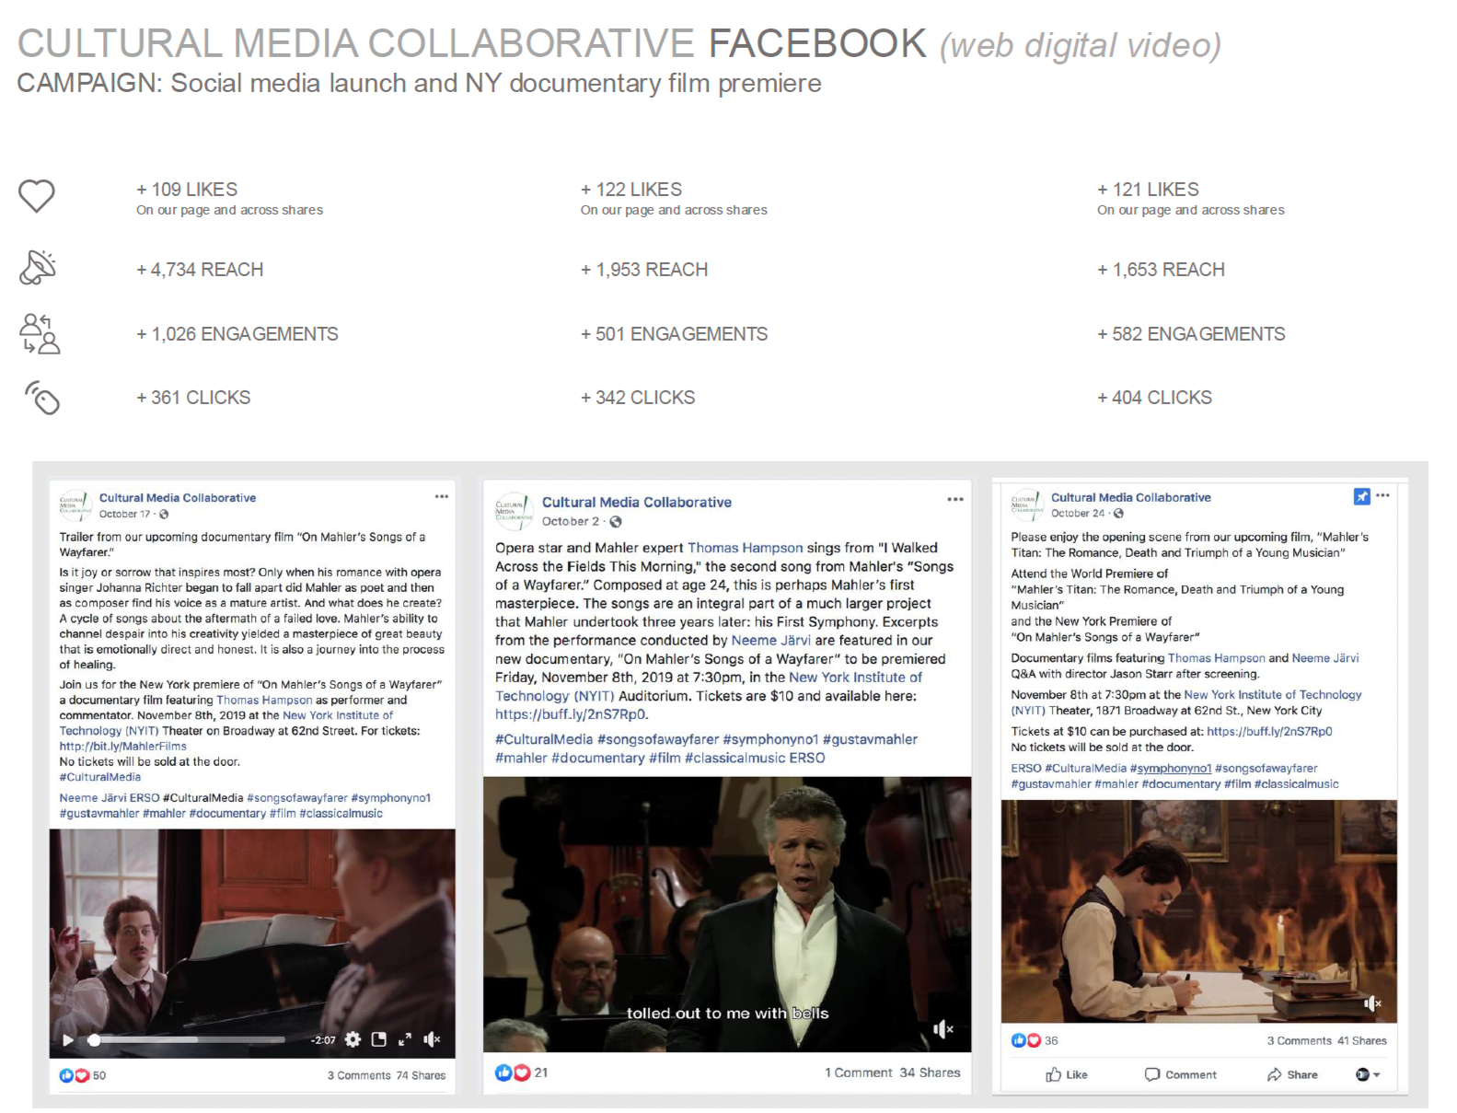Unmute the Thomas Hampson performance video
1457x1113 pixels.
coord(942,1028)
